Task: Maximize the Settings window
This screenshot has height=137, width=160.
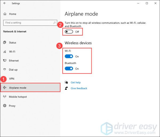Action: [x=147, y=3]
